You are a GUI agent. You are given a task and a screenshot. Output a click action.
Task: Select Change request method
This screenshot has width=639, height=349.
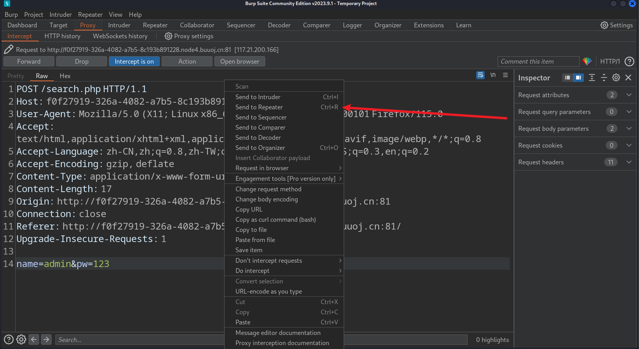pos(284,189)
